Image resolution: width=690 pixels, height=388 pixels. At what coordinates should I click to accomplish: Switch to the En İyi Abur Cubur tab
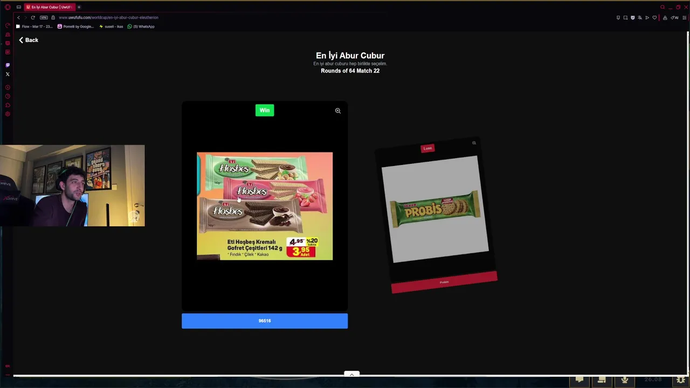coord(49,7)
